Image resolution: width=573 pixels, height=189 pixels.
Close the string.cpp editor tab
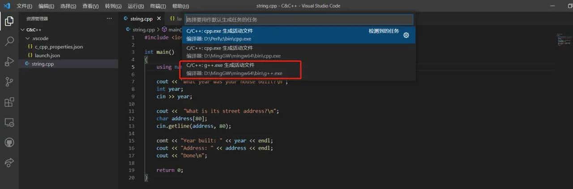[159, 19]
